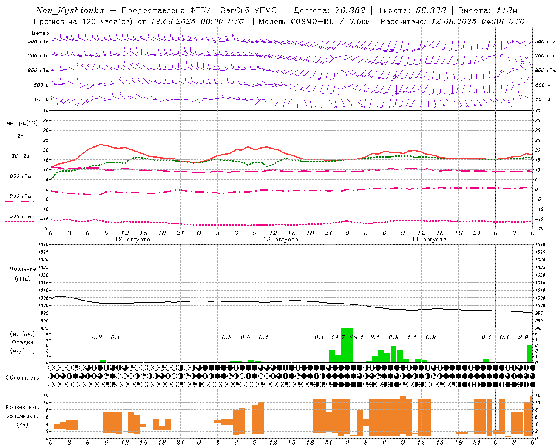The image size is (558, 446).
Task: Click the 0.2 precipitation total
Action: 227,337
